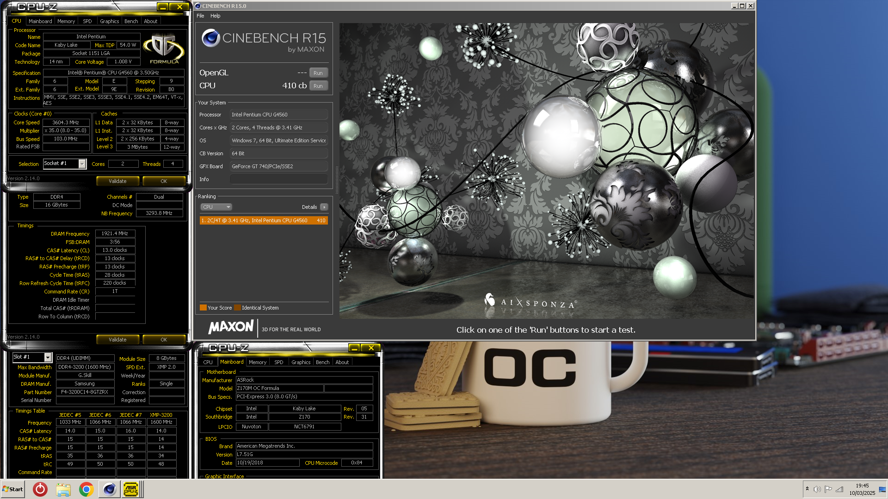The width and height of the screenshot is (888, 499).
Task: Click the Your Score orange swatch
Action: (203, 308)
